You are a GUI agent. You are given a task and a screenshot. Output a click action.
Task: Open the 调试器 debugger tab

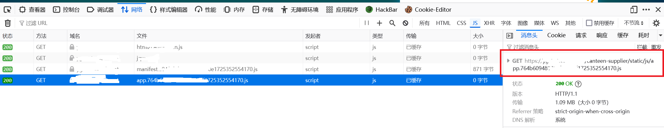point(101,10)
